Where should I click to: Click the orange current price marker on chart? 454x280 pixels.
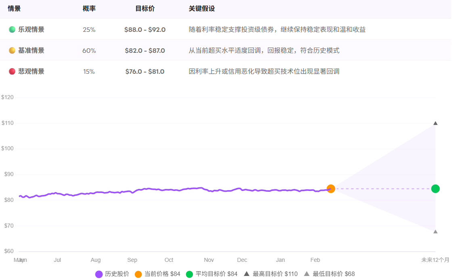[331, 189]
